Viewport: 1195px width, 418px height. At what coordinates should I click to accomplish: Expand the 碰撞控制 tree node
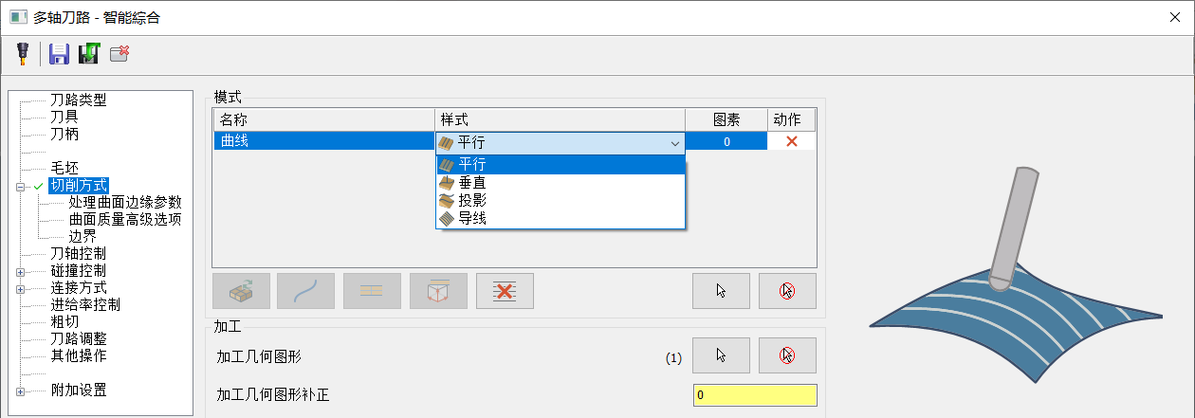(x=20, y=271)
